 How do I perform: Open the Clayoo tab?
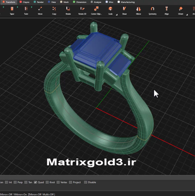[x=24, y=2]
